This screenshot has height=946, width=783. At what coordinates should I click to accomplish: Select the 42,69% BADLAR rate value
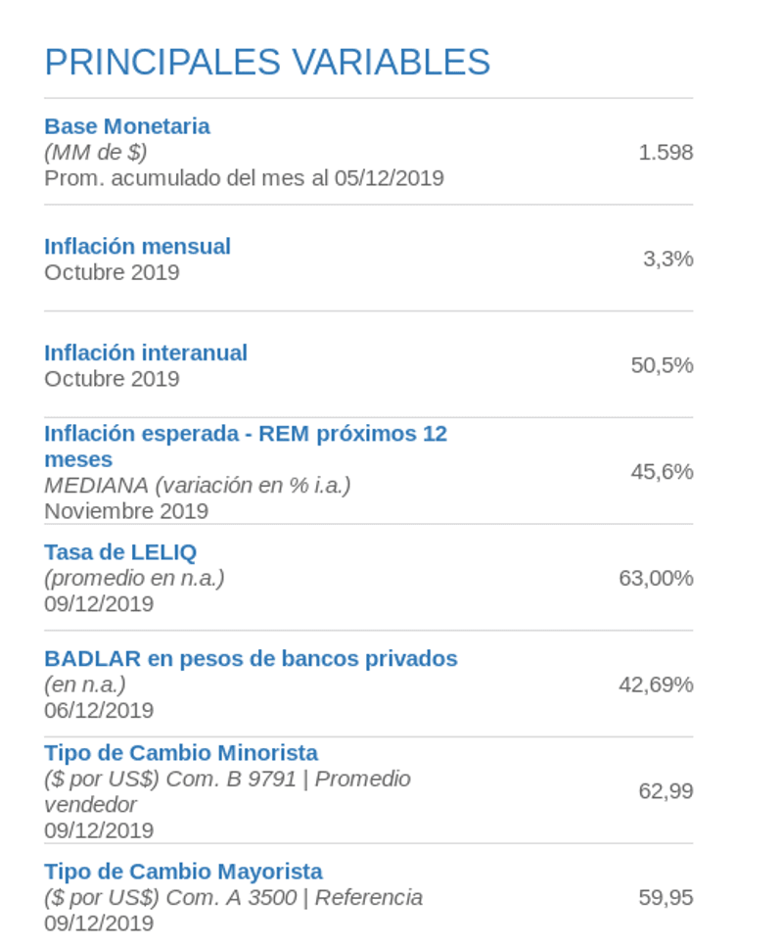click(x=656, y=685)
